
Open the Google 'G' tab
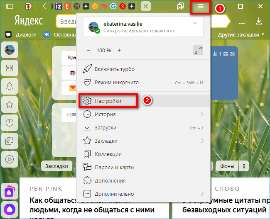113,7
